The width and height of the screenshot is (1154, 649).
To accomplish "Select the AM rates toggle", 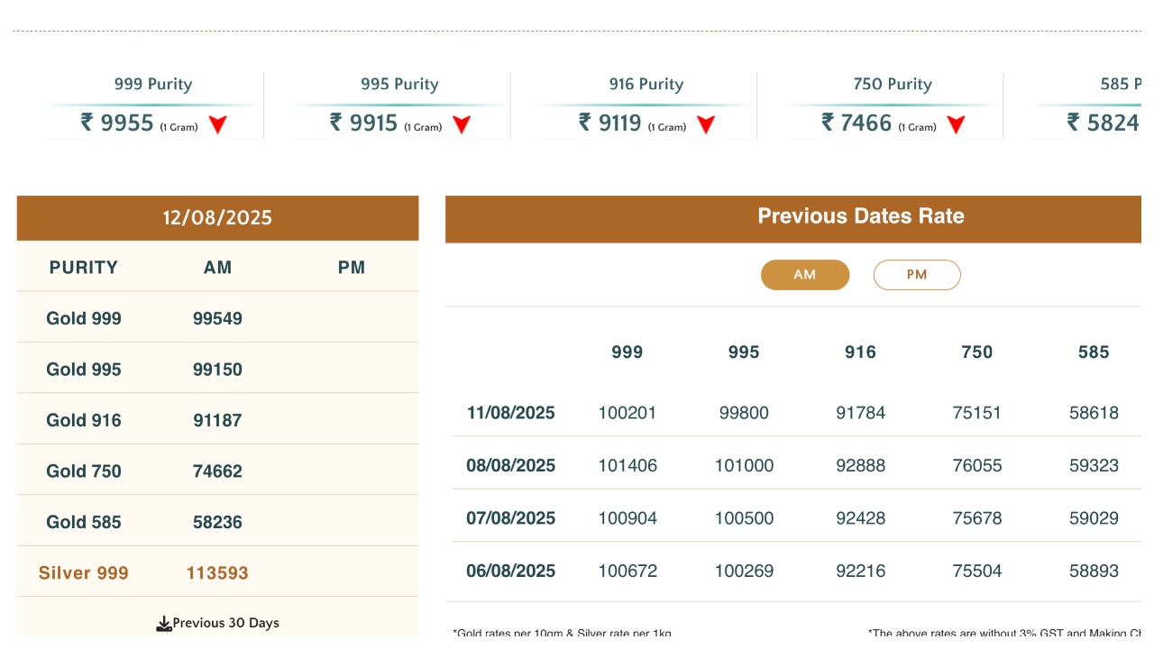I will point(805,275).
